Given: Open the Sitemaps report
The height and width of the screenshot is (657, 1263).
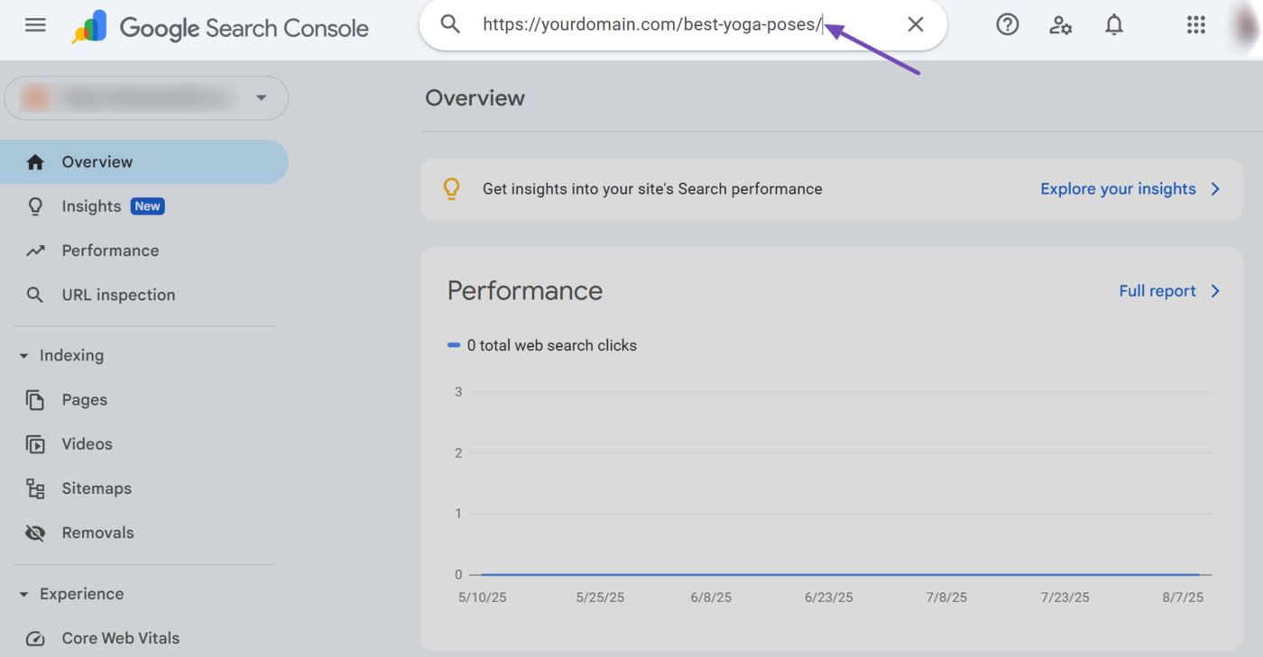Looking at the screenshot, I should point(97,488).
